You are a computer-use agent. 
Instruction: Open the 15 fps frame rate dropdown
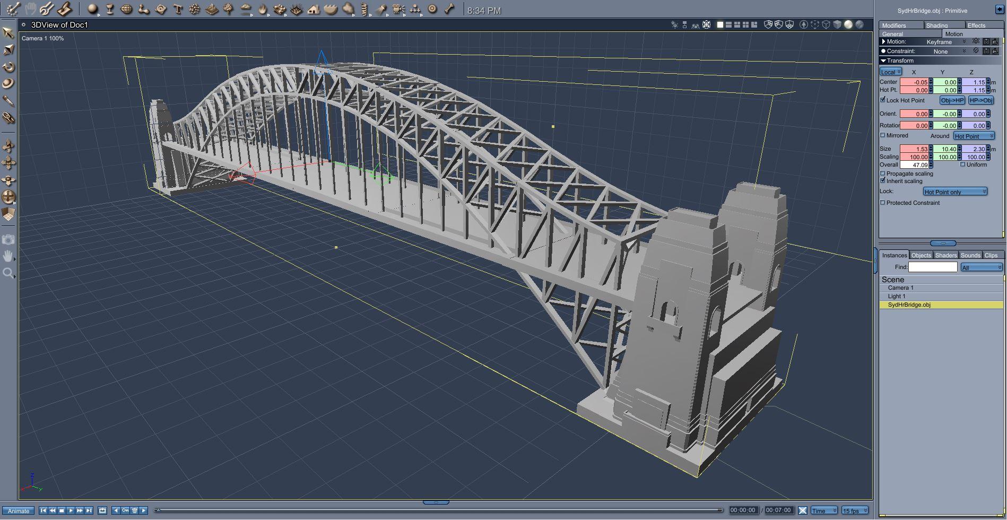pos(855,510)
